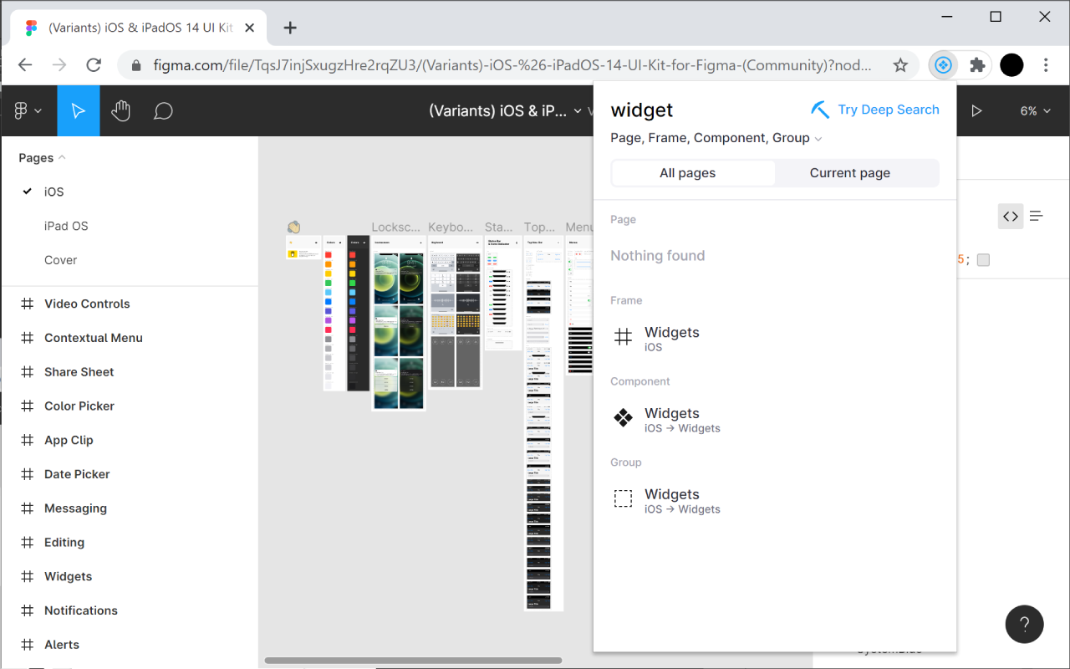Select the Move tool arrow
The height and width of the screenshot is (669, 1070).
tap(79, 110)
